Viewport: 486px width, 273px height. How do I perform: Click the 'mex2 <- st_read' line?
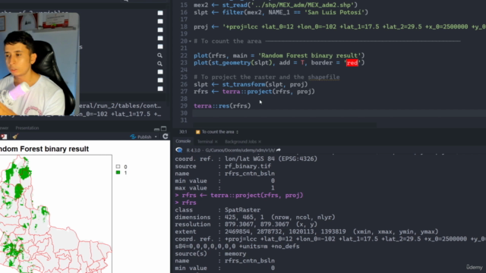pos(276,5)
